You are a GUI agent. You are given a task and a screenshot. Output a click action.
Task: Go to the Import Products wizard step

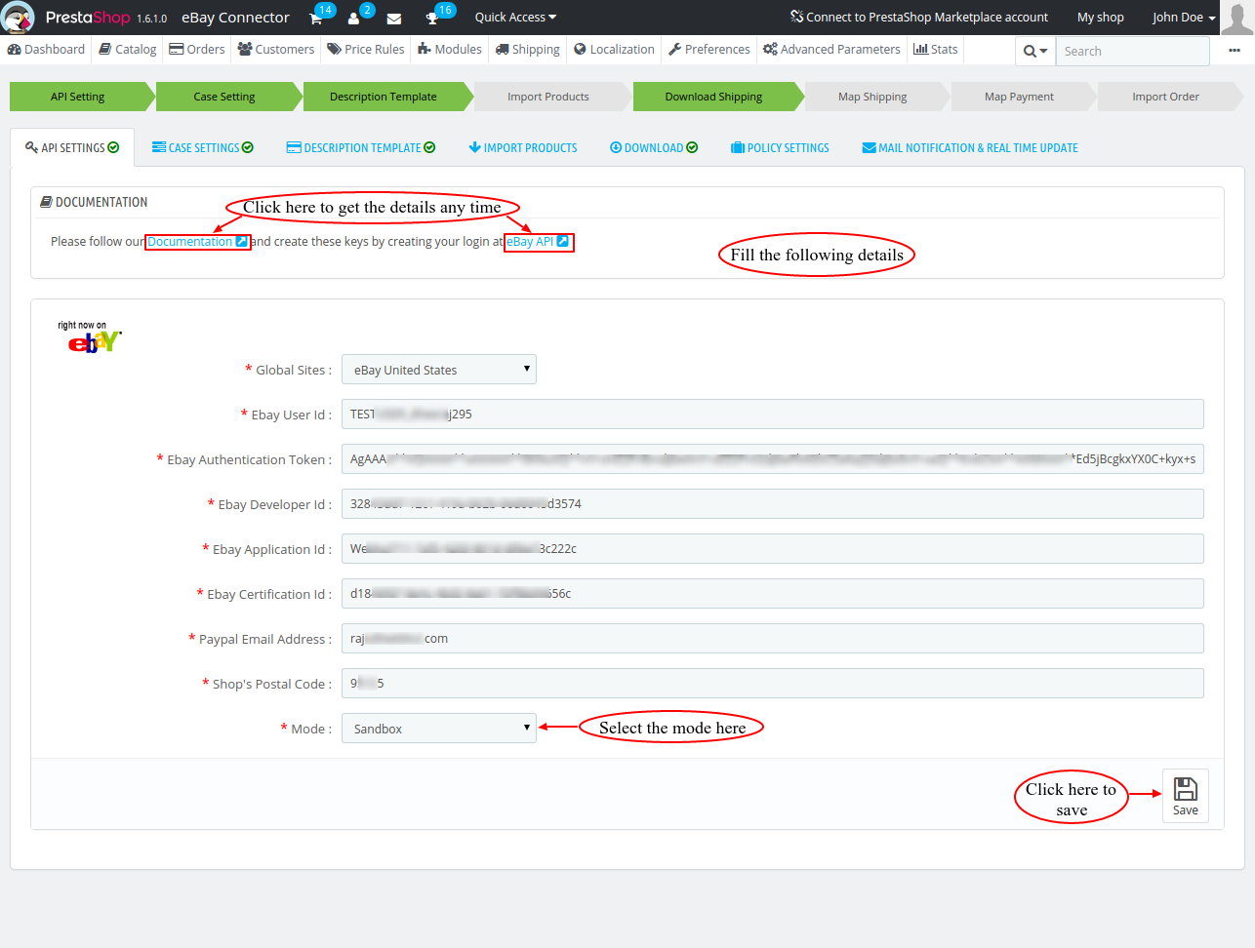[548, 97]
